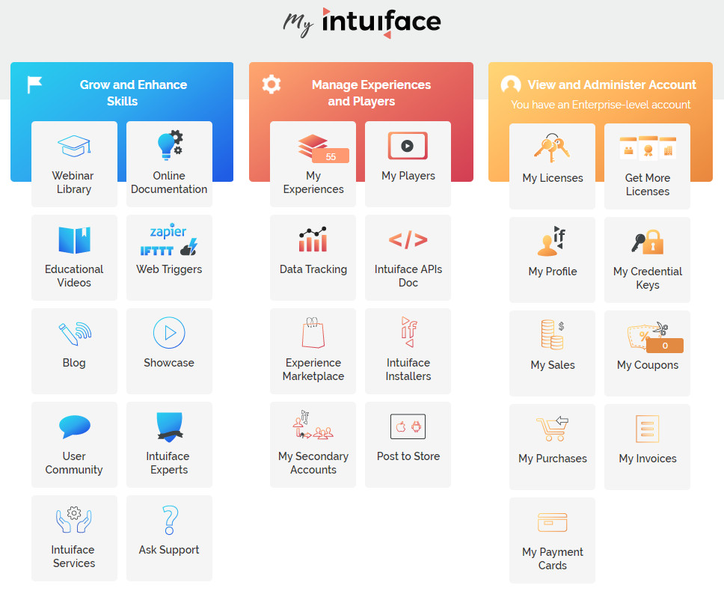
Task: Click the "Grow and Enhance Skills" heading
Action: click(x=133, y=93)
